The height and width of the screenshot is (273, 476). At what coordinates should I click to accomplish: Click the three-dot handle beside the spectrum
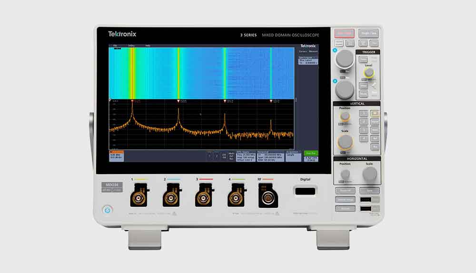pos(296,99)
